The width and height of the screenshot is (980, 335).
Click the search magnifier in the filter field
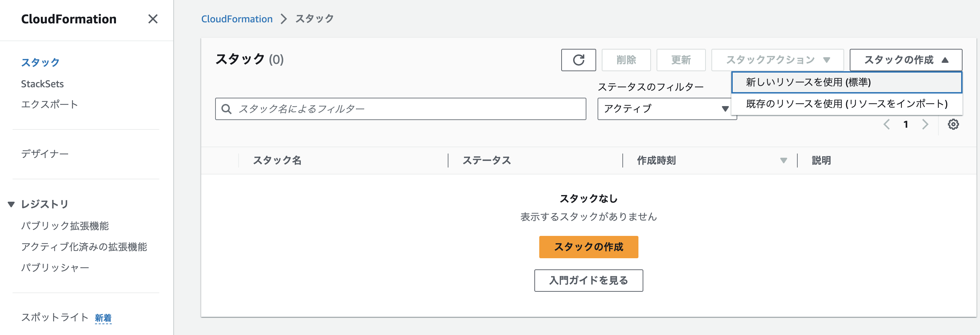coord(227,109)
